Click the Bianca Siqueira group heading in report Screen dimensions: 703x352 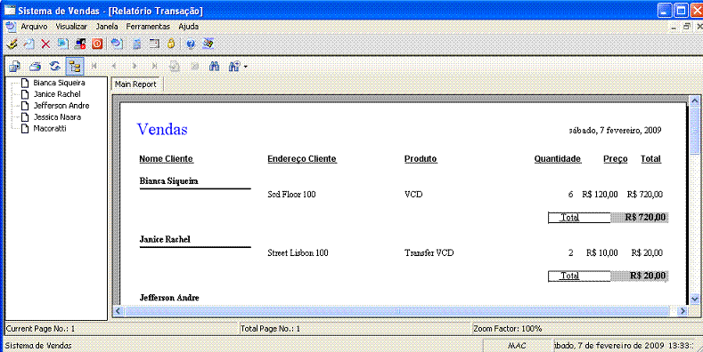point(169,181)
